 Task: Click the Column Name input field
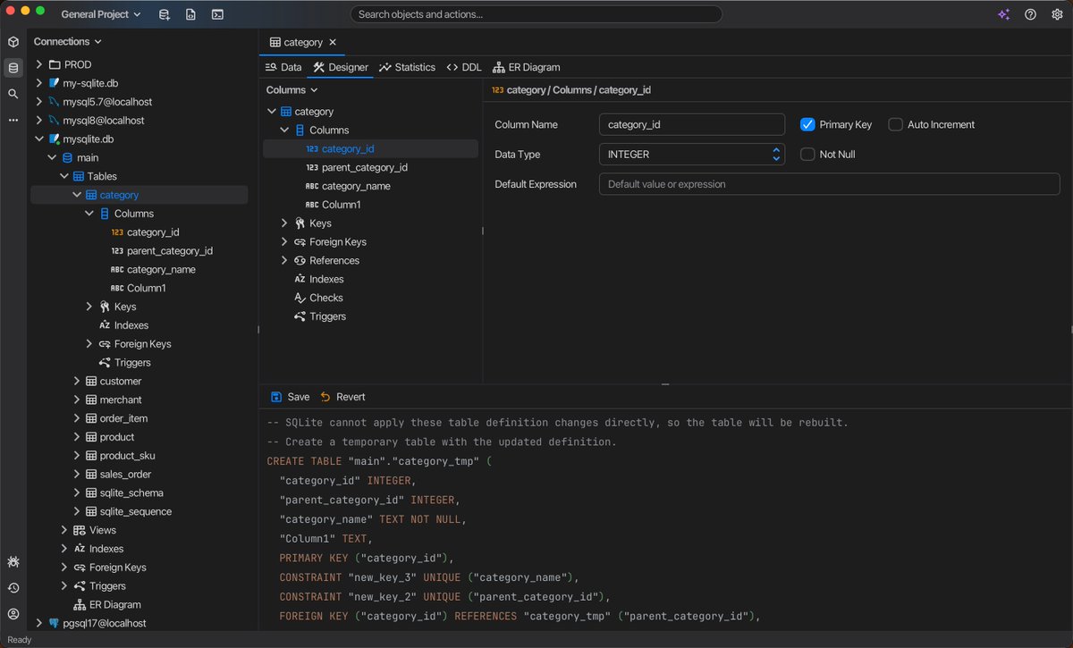(692, 124)
